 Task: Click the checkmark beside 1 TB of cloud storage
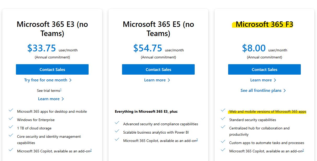tap(11, 127)
